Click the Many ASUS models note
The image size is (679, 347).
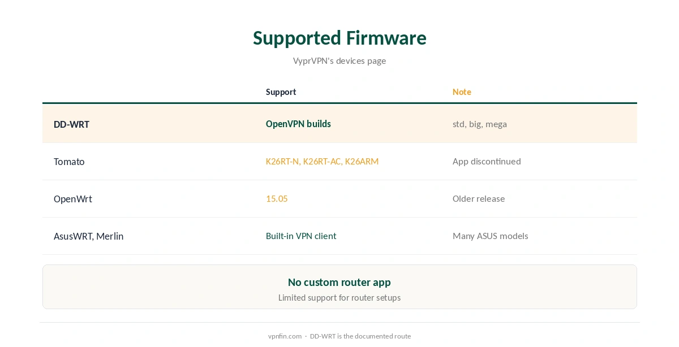click(491, 236)
